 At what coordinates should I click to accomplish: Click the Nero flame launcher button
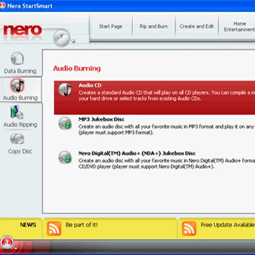click(7, 243)
